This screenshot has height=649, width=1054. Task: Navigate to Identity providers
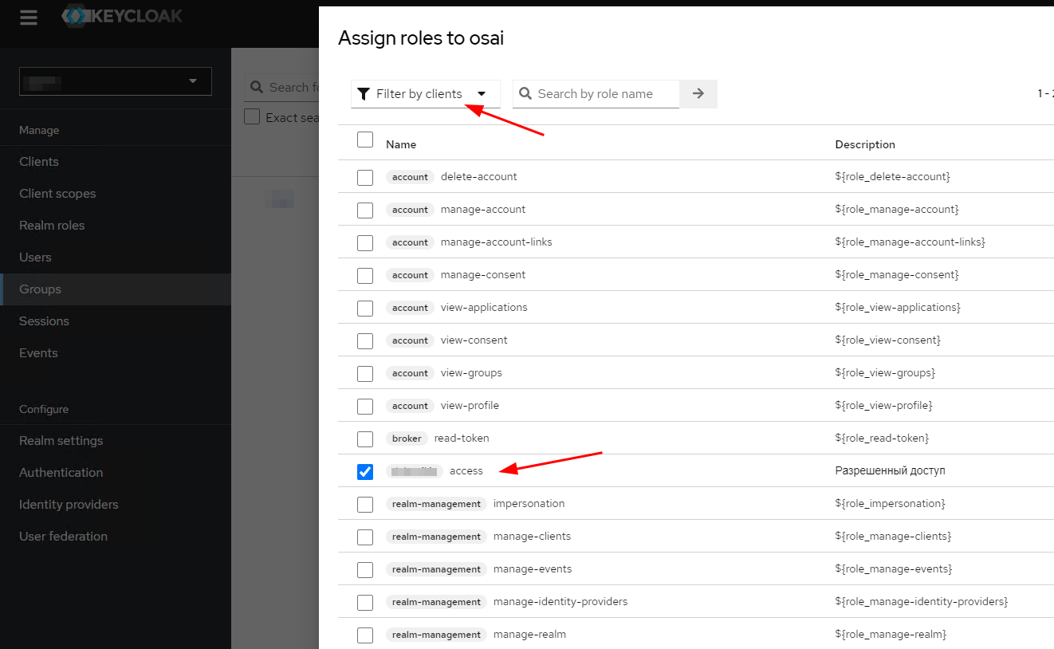(69, 505)
